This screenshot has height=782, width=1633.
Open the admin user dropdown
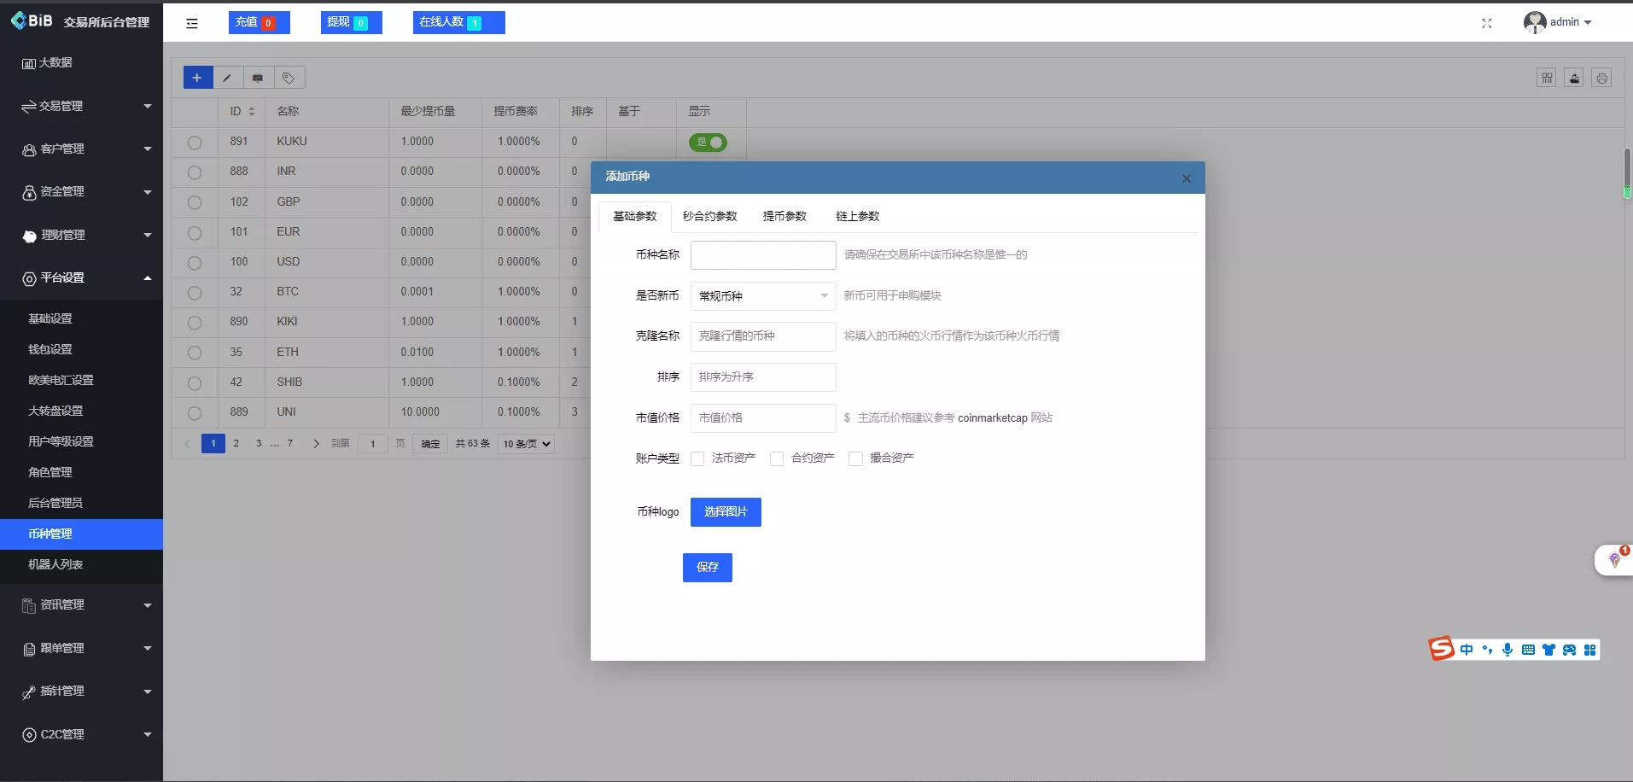1559,22
